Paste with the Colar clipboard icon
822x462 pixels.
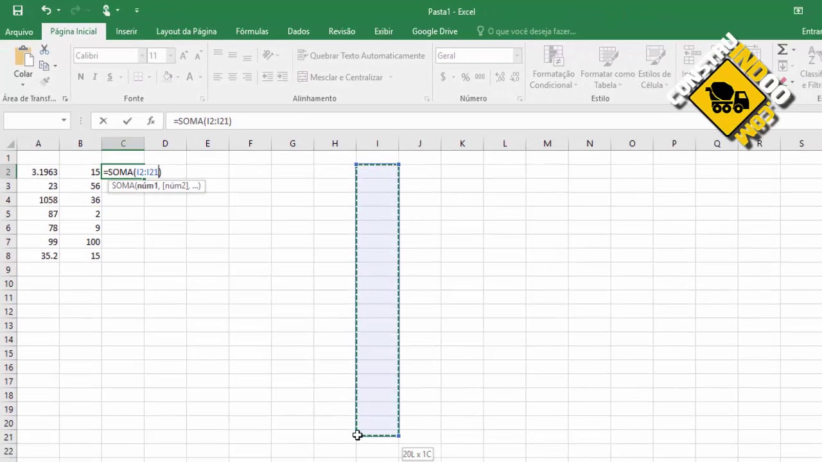click(x=23, y=57)
